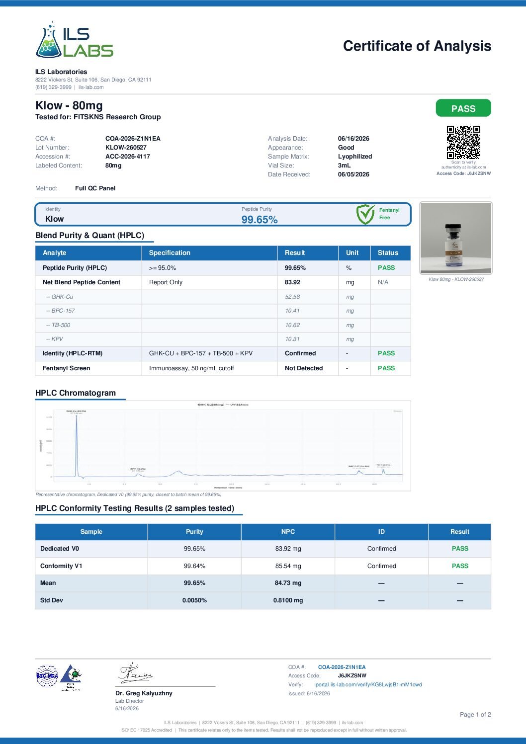Open the portal.ils-lab.com verify link
526x744 pixels.
click(368, 684)
